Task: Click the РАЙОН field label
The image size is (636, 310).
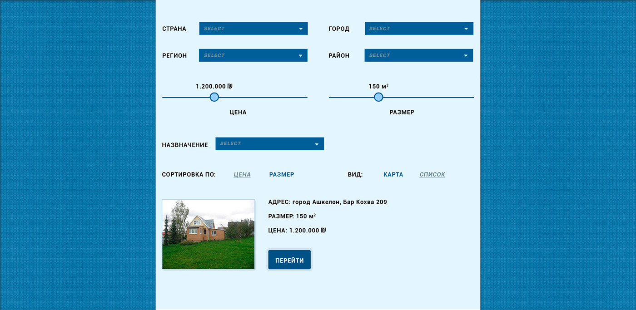Action: coord(339,56)
